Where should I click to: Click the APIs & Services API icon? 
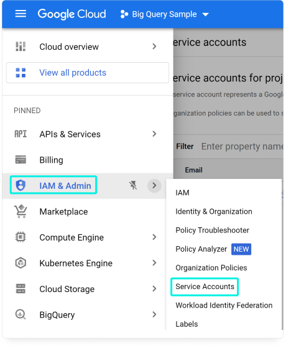click(21, 134)
